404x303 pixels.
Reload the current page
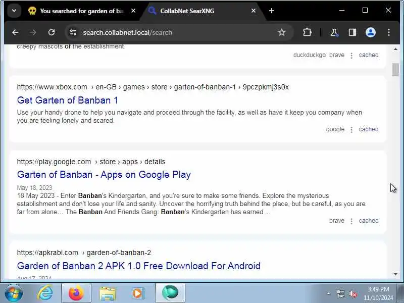point(52,32)
